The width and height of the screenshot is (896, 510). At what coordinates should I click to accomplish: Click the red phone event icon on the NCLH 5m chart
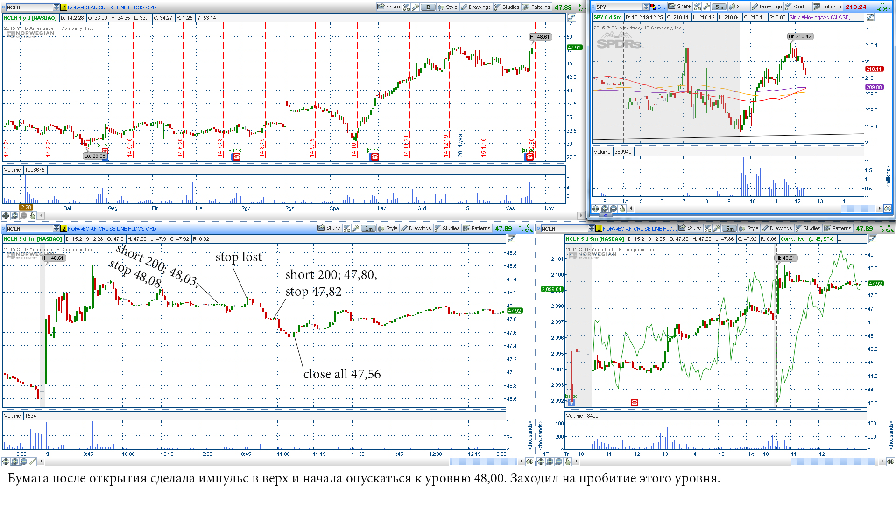pyautogui.click(x=634, y=402)
